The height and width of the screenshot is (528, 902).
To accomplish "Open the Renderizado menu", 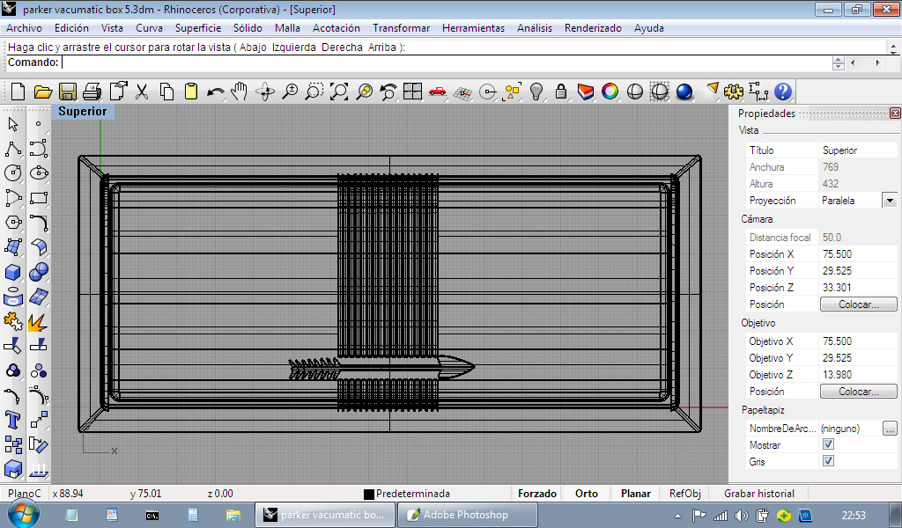I will tap(592, 28).
